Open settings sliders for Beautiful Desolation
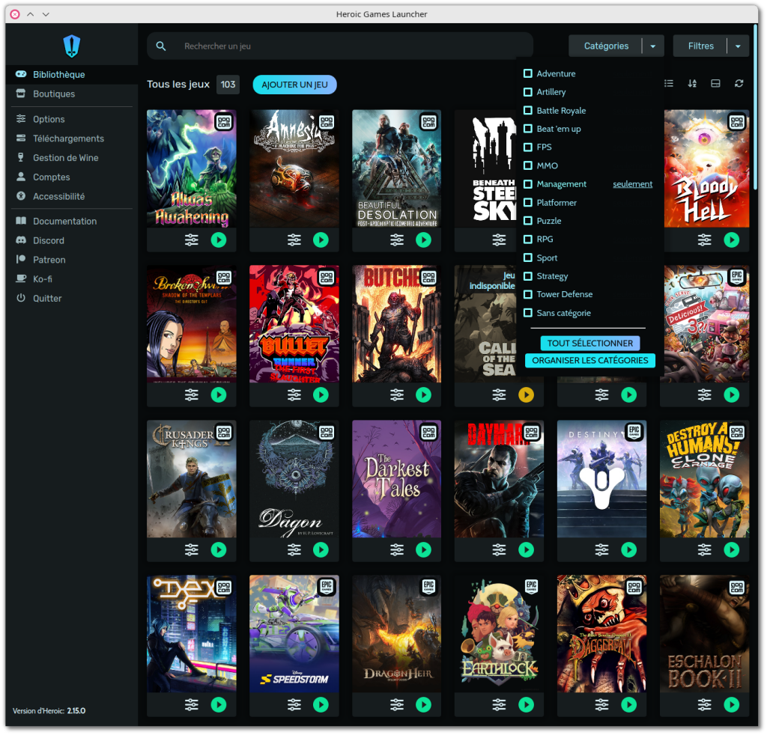This screenshot has height=735, width=767. (397, 240)
